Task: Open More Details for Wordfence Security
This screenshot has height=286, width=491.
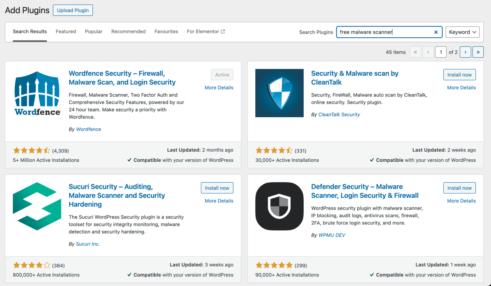Action: click(219, 87)
